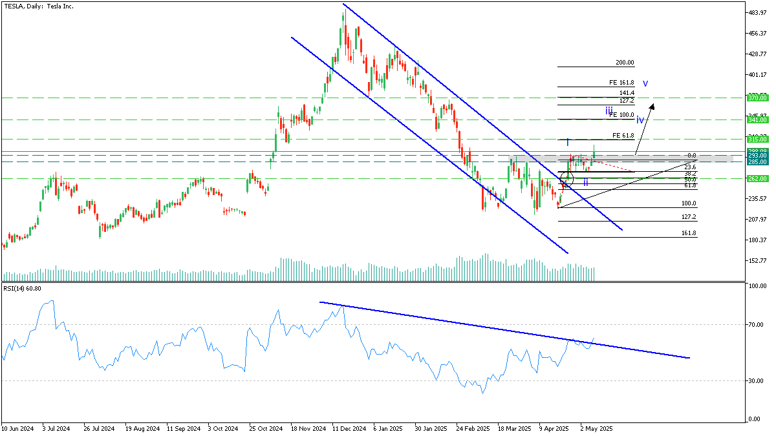Viewport: 776px width, 436px height.
Task: Click the blue wave "iii" label
Action: 609,111
